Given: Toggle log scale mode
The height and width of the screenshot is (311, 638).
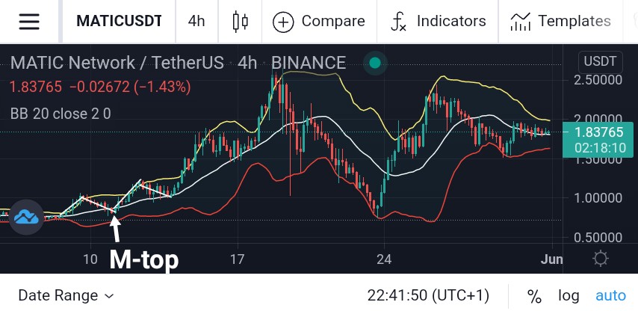Looking at the screenshot, I should 569,295.
